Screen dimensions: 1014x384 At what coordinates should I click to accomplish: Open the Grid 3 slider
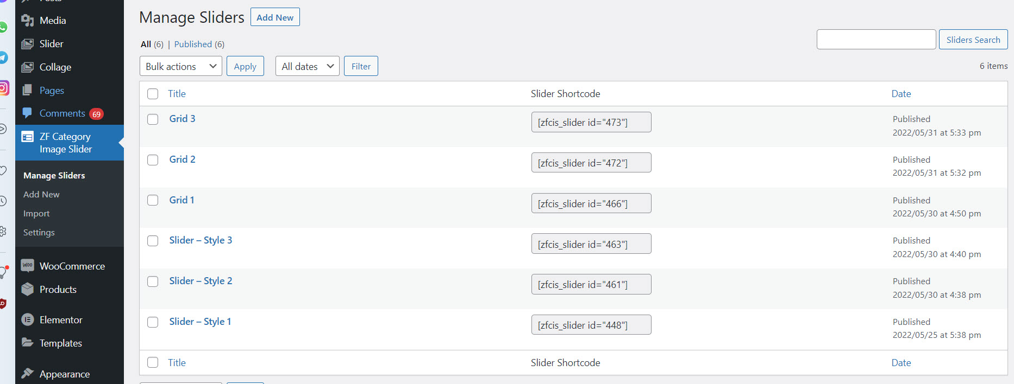[x=182, y=119]
